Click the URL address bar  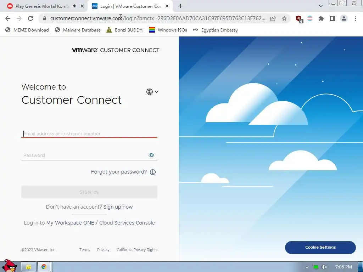[x=158, y=18]
